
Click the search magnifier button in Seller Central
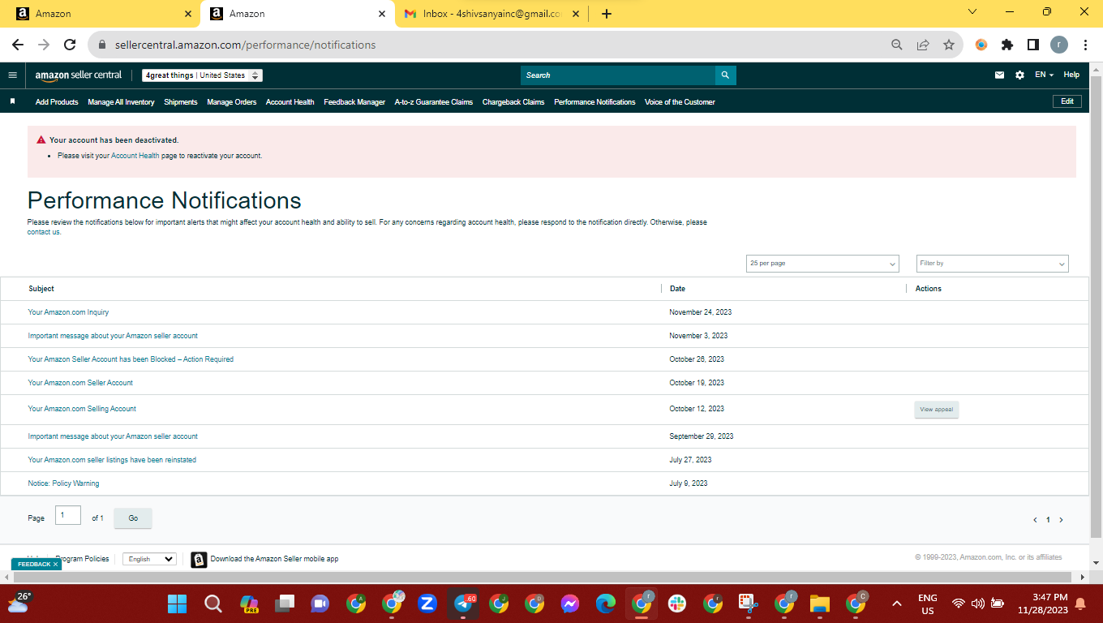pos(725,75)
